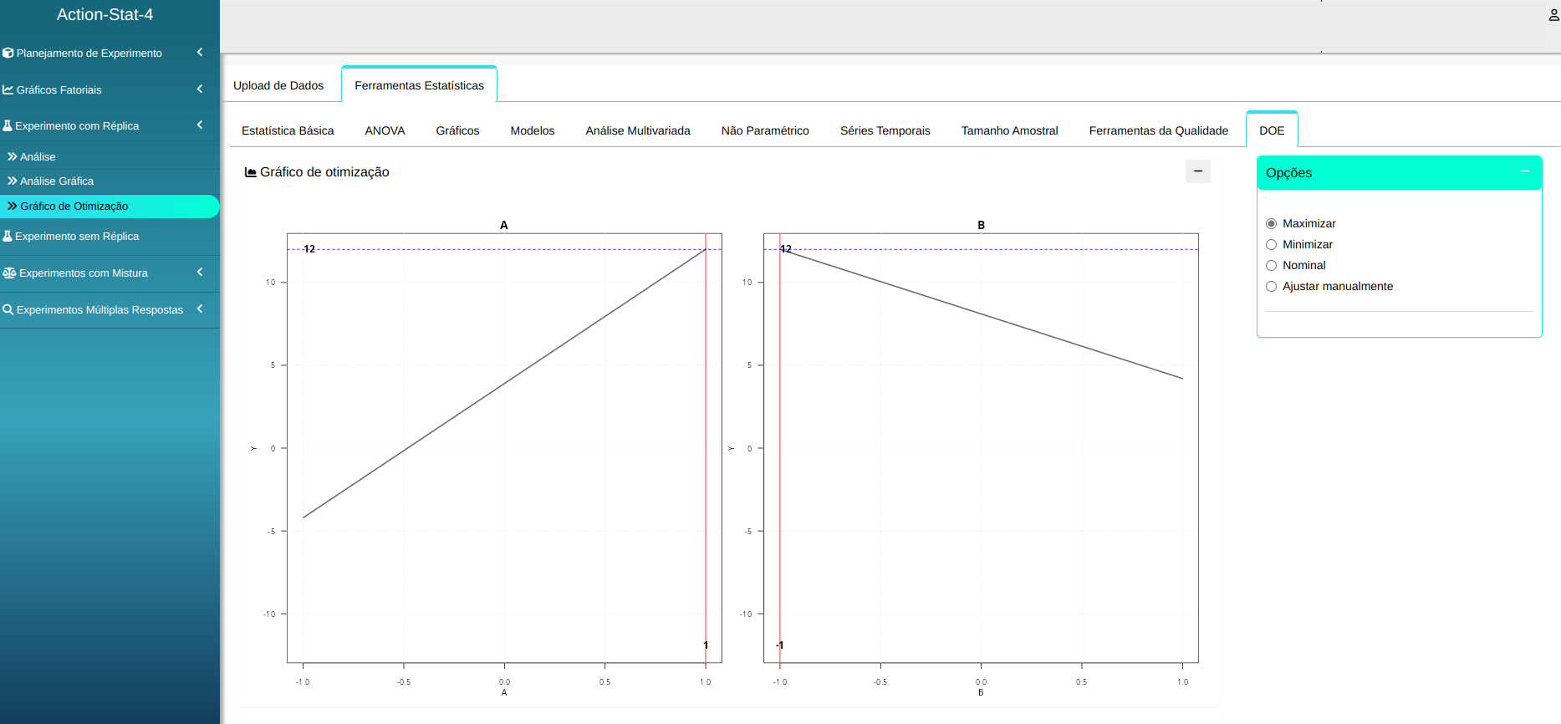The image size is (1561, 724).
Task: Open the ANOVA tab
Action: [385, 130]
